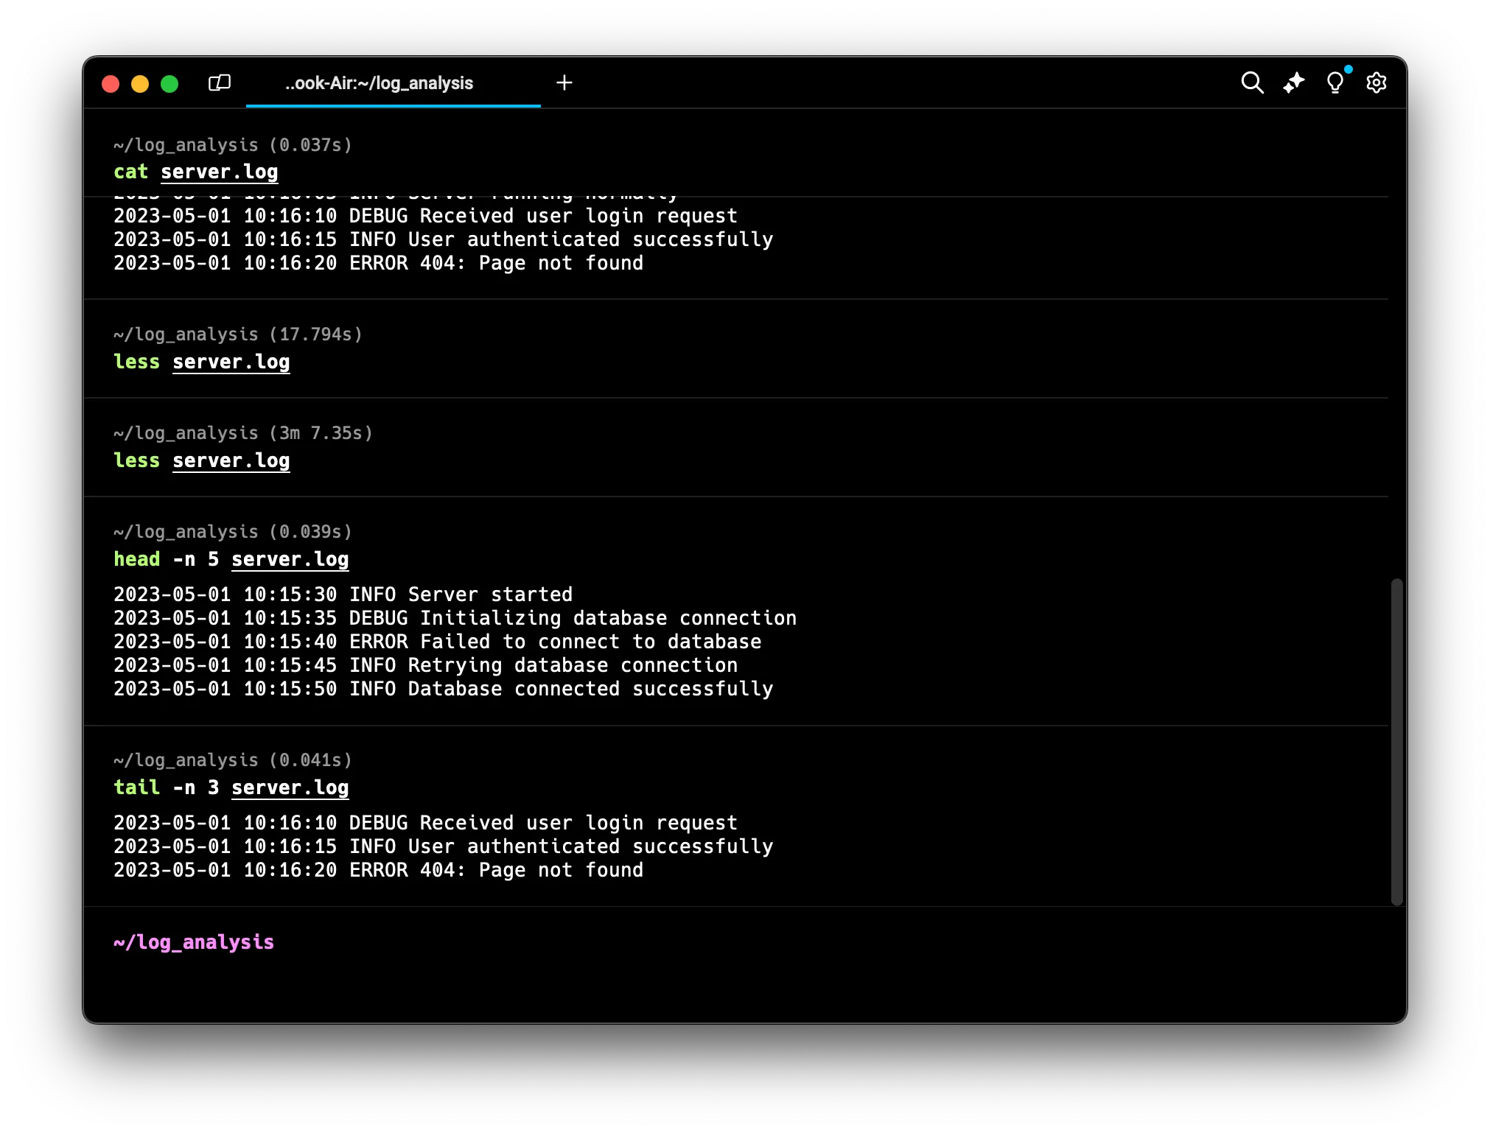Select the log_analysis terminal tab
1490x1133 pixels.
click(380, 83)
